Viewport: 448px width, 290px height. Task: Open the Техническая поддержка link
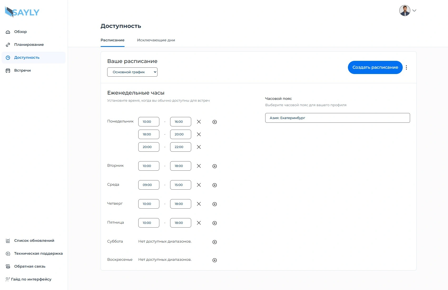[x=38, y=253]
